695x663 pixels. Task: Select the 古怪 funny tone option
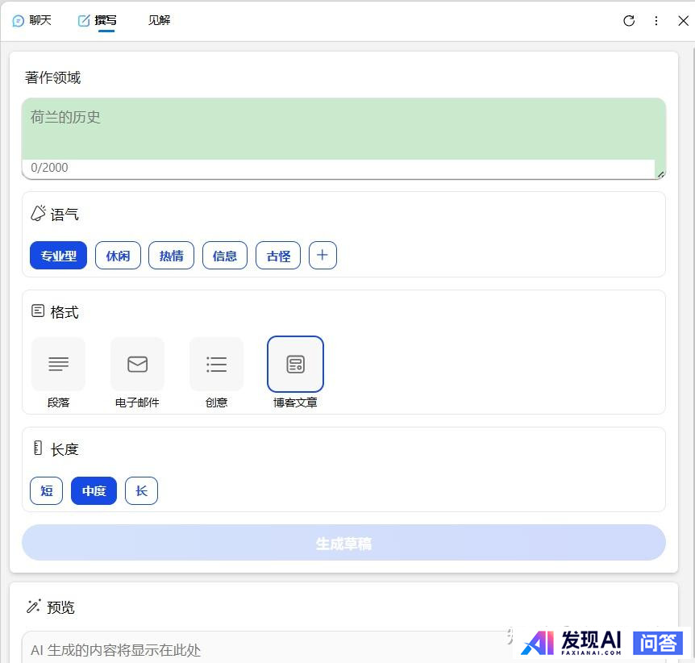click(278, 256)
